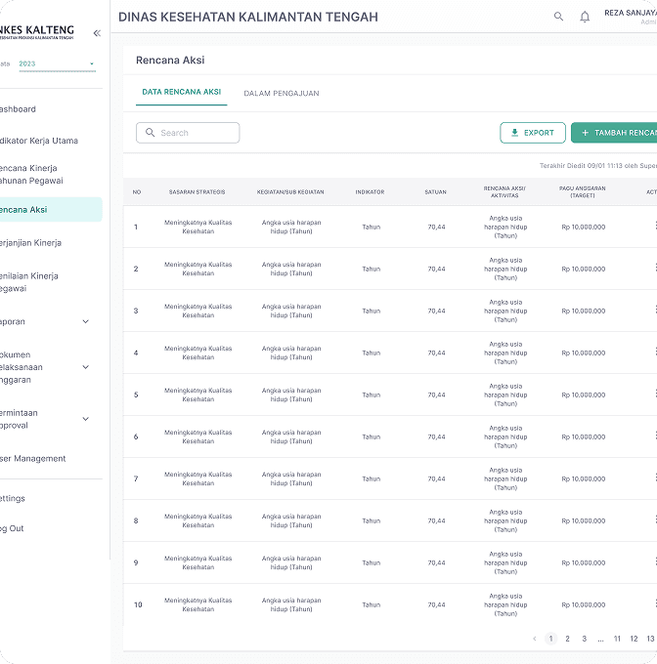Go to pagination page 3

584,639
